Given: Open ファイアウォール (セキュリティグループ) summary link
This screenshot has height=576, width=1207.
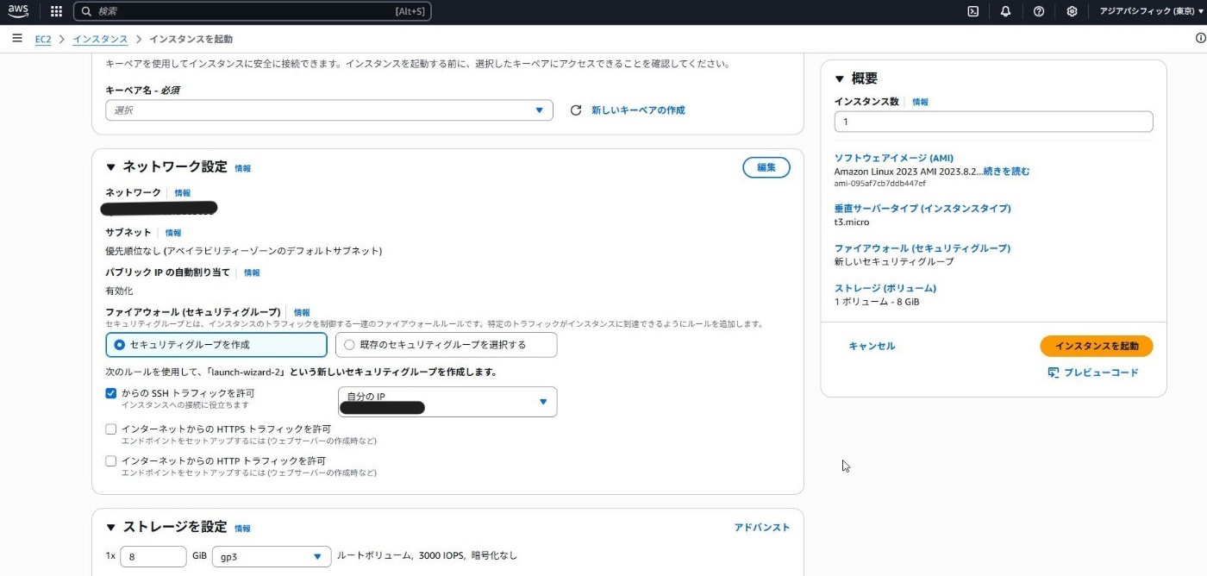Looking at the screenshot, I should pyautogui.click(x=922, y=248).
